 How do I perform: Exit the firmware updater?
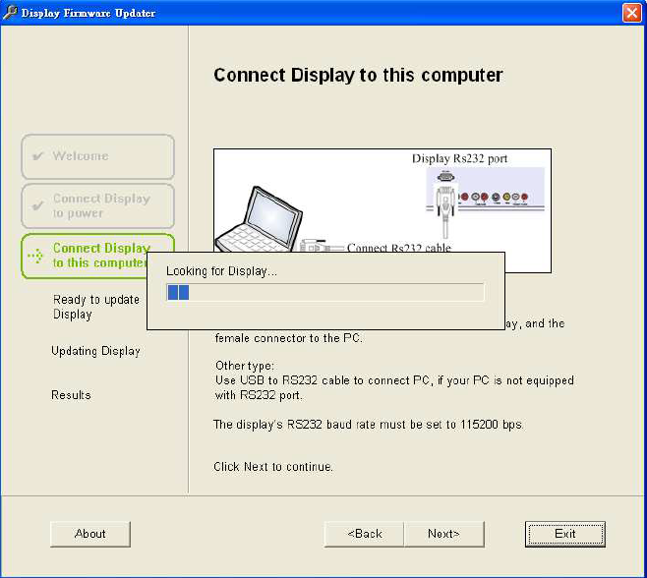click(x=564, y=534)
